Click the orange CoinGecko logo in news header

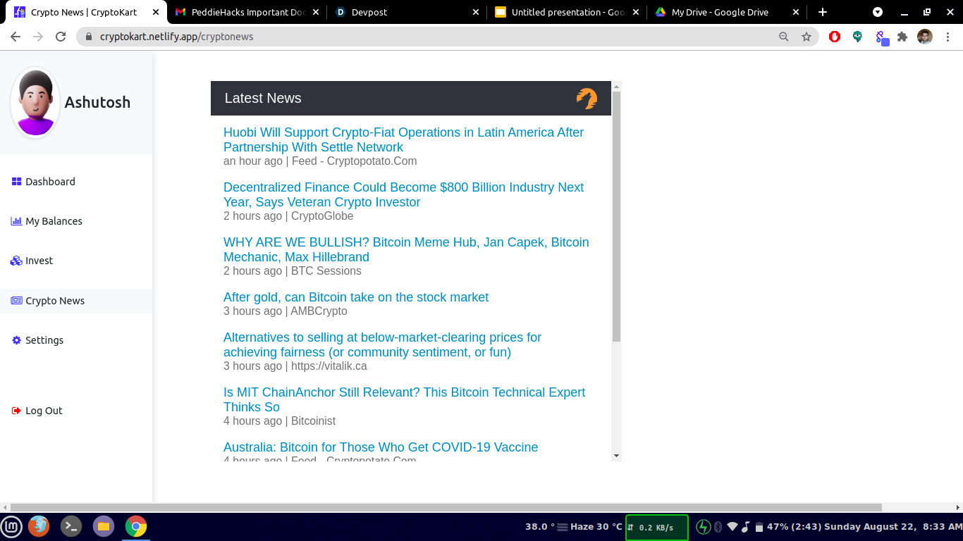[587, 99]
